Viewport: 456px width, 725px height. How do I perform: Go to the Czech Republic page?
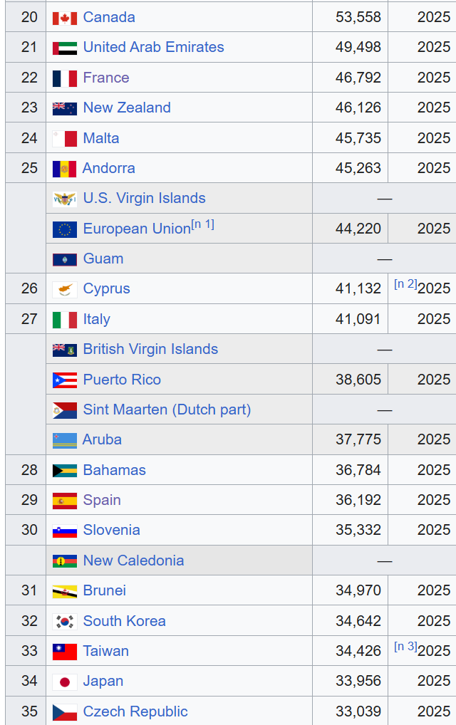click(135, 711)
